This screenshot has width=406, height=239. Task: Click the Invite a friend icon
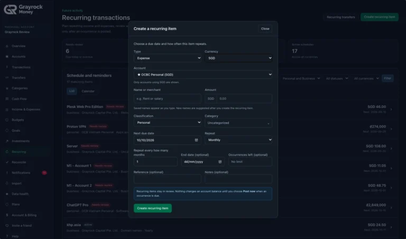point(7,226)
